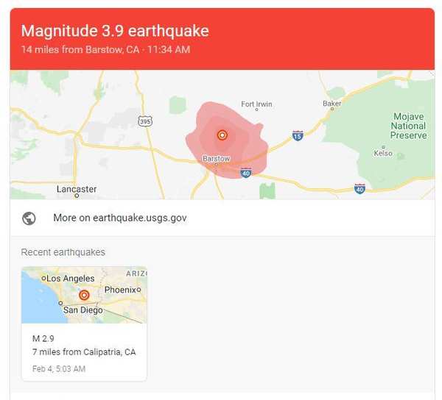Click the globe icon beside the USGS link
The height and width of the screenshot is (400, 442).
[x=29, y=218]
